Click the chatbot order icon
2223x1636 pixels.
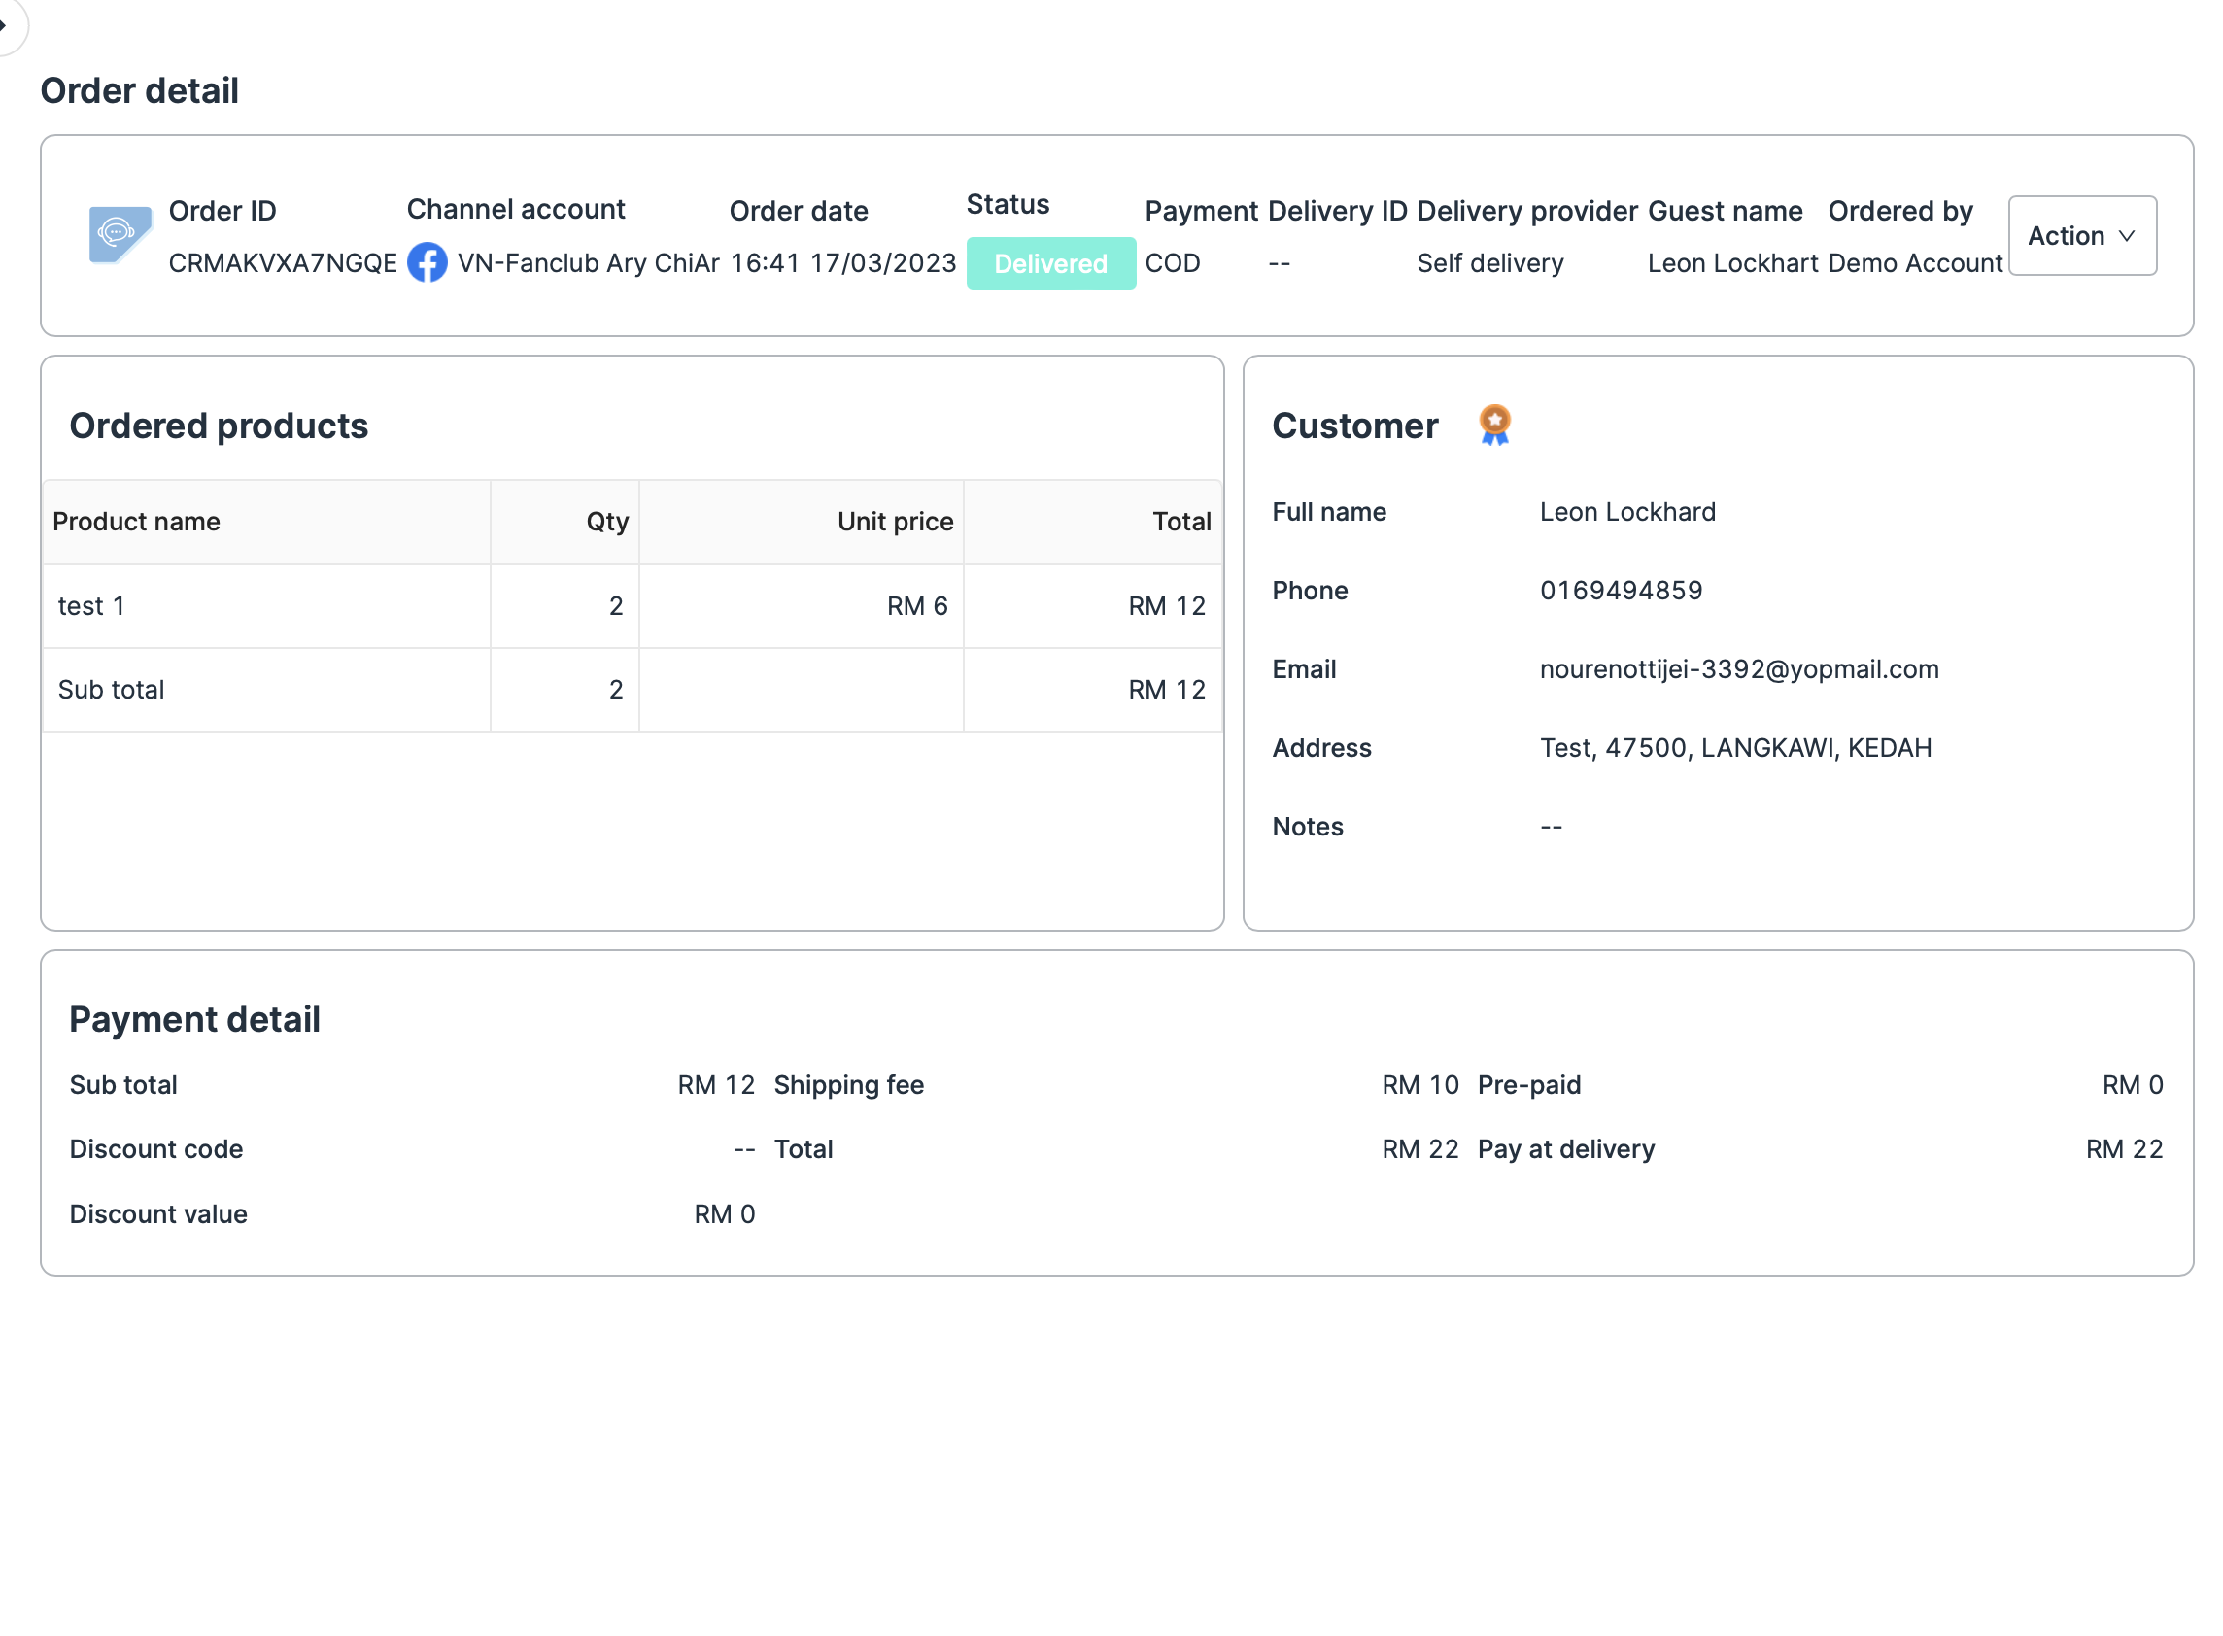click(120, 235)
